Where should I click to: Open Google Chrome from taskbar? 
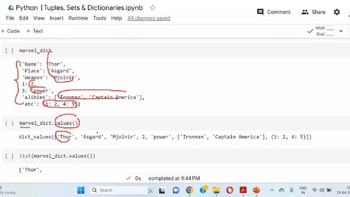(189, 190)
